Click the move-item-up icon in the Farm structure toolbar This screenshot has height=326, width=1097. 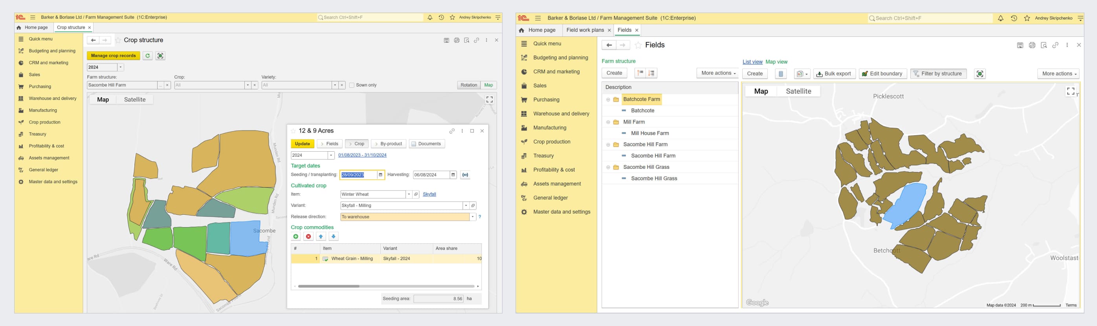click(640, 73)
